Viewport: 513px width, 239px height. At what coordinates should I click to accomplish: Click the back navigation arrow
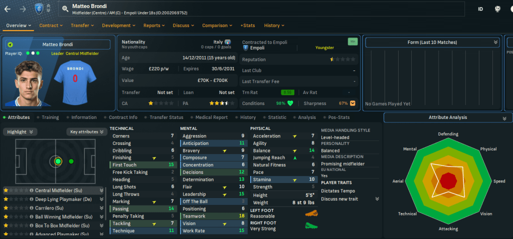(8, 8)
